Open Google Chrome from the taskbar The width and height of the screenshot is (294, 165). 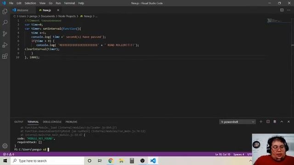(110, 161)
